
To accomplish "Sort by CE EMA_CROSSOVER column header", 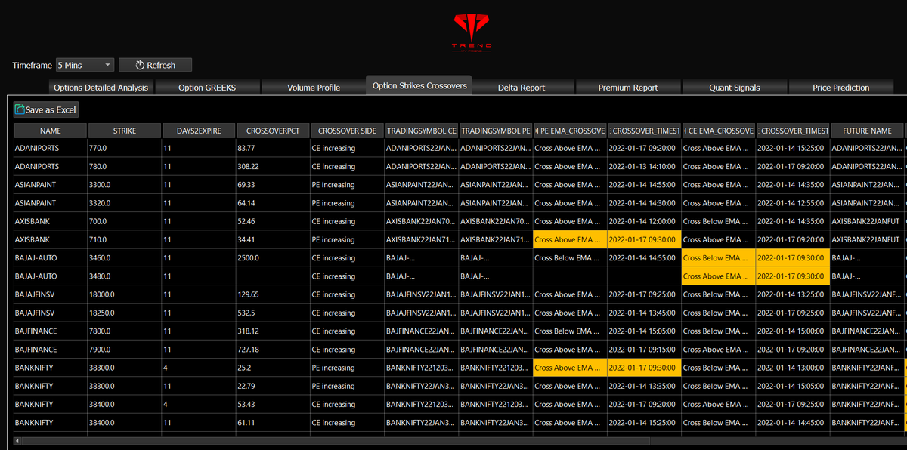I will [718, 131].
